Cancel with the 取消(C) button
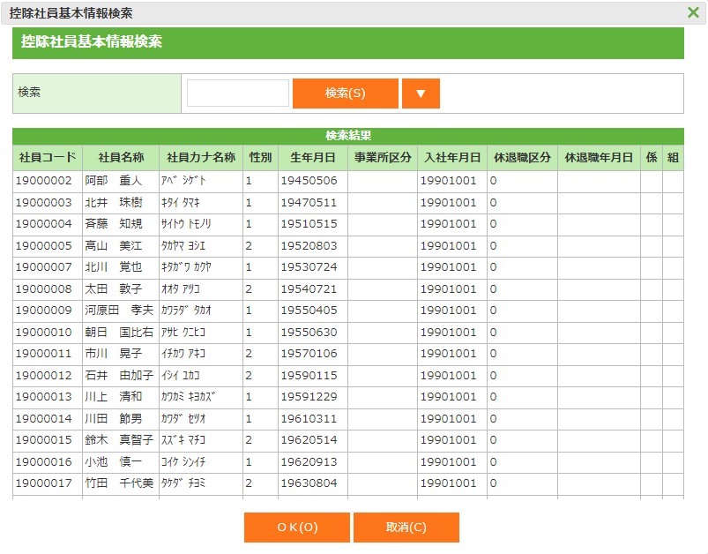Image resolution: width=708 pixels, height=554 pixels. [x=406, y=528]
